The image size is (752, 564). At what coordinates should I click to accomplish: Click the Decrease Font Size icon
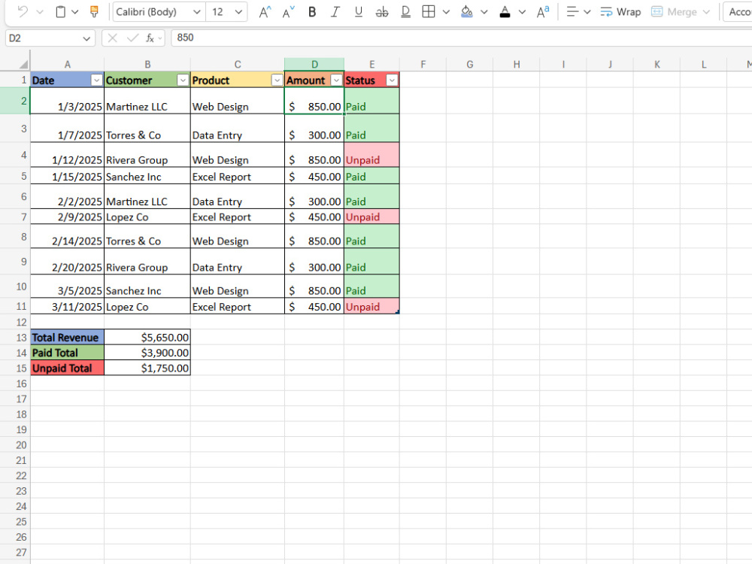point(288,12)
